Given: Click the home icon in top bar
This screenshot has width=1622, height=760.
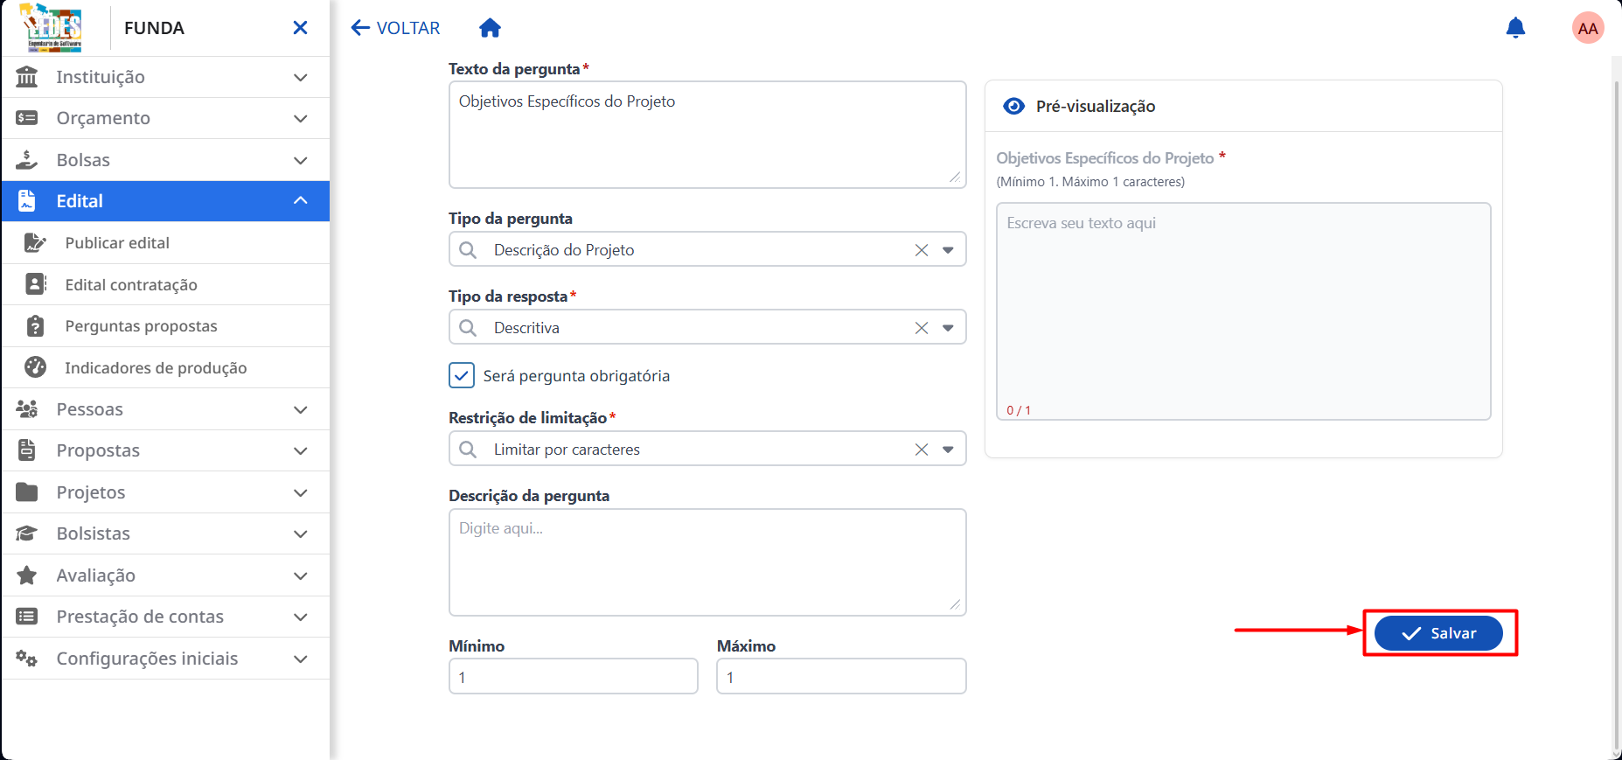Looking at the screenshot, I should point(490,28).
